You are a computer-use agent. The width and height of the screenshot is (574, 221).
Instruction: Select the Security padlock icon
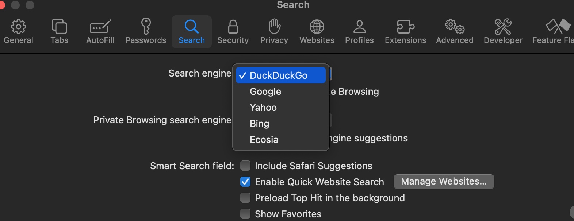point(233,27)
